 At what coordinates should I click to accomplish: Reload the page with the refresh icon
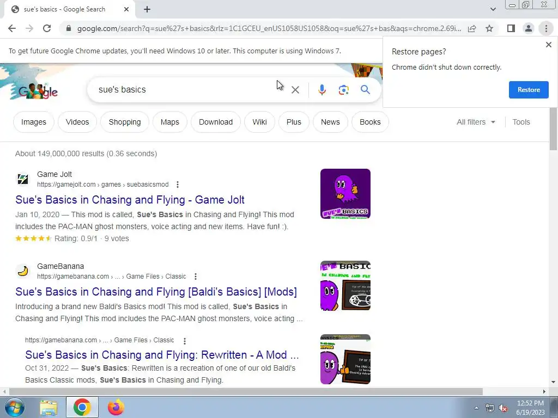pos(47,28)
